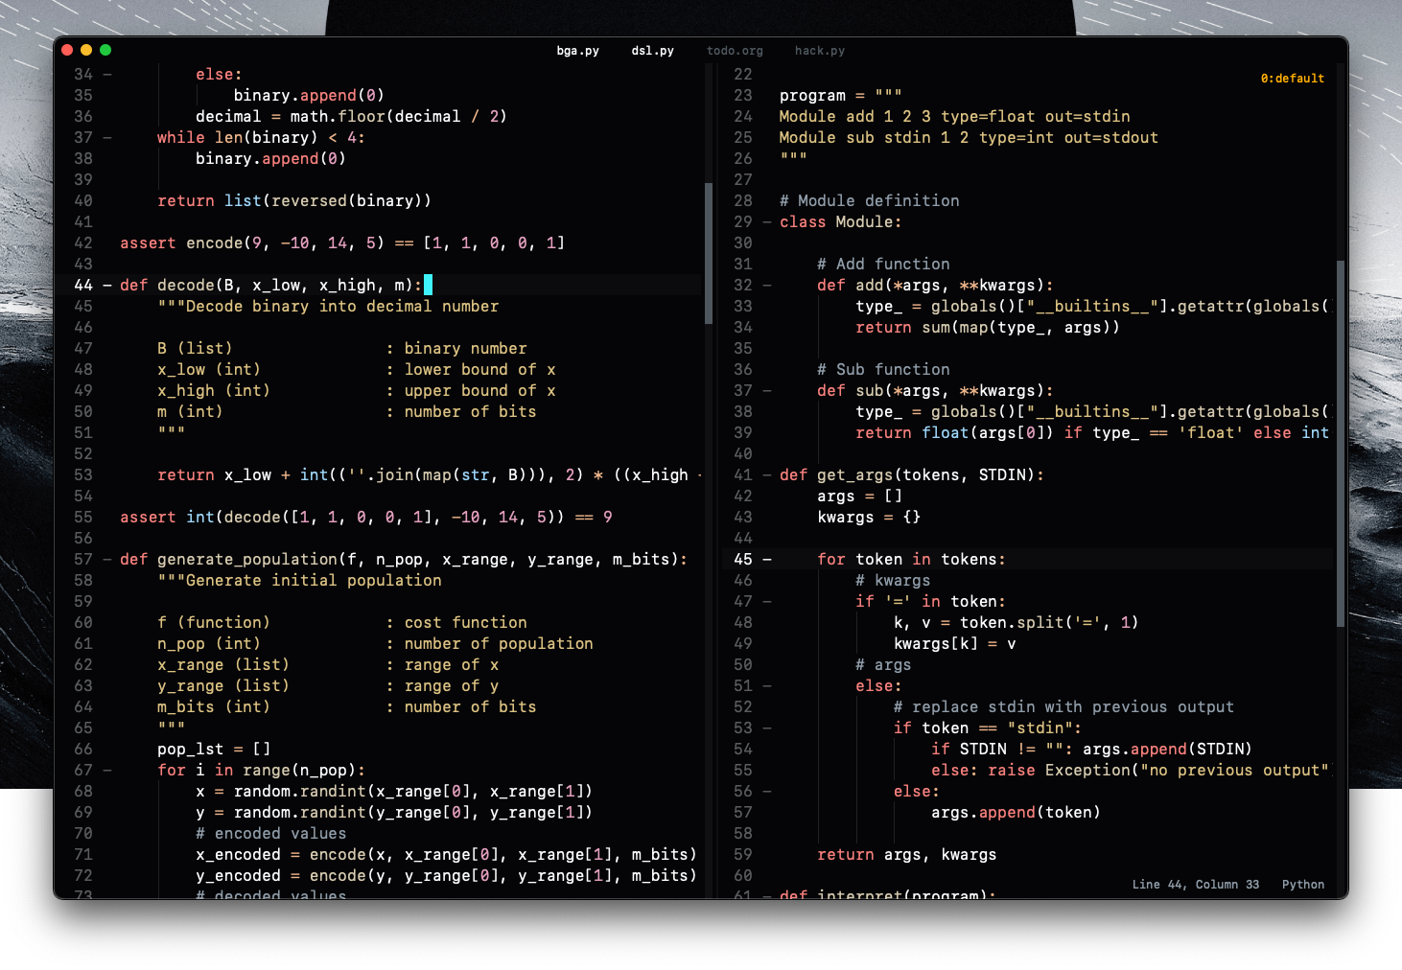
Task: Collapse the 'for token in tokens' loop fold marker
Action: click(x=767, y=560)
